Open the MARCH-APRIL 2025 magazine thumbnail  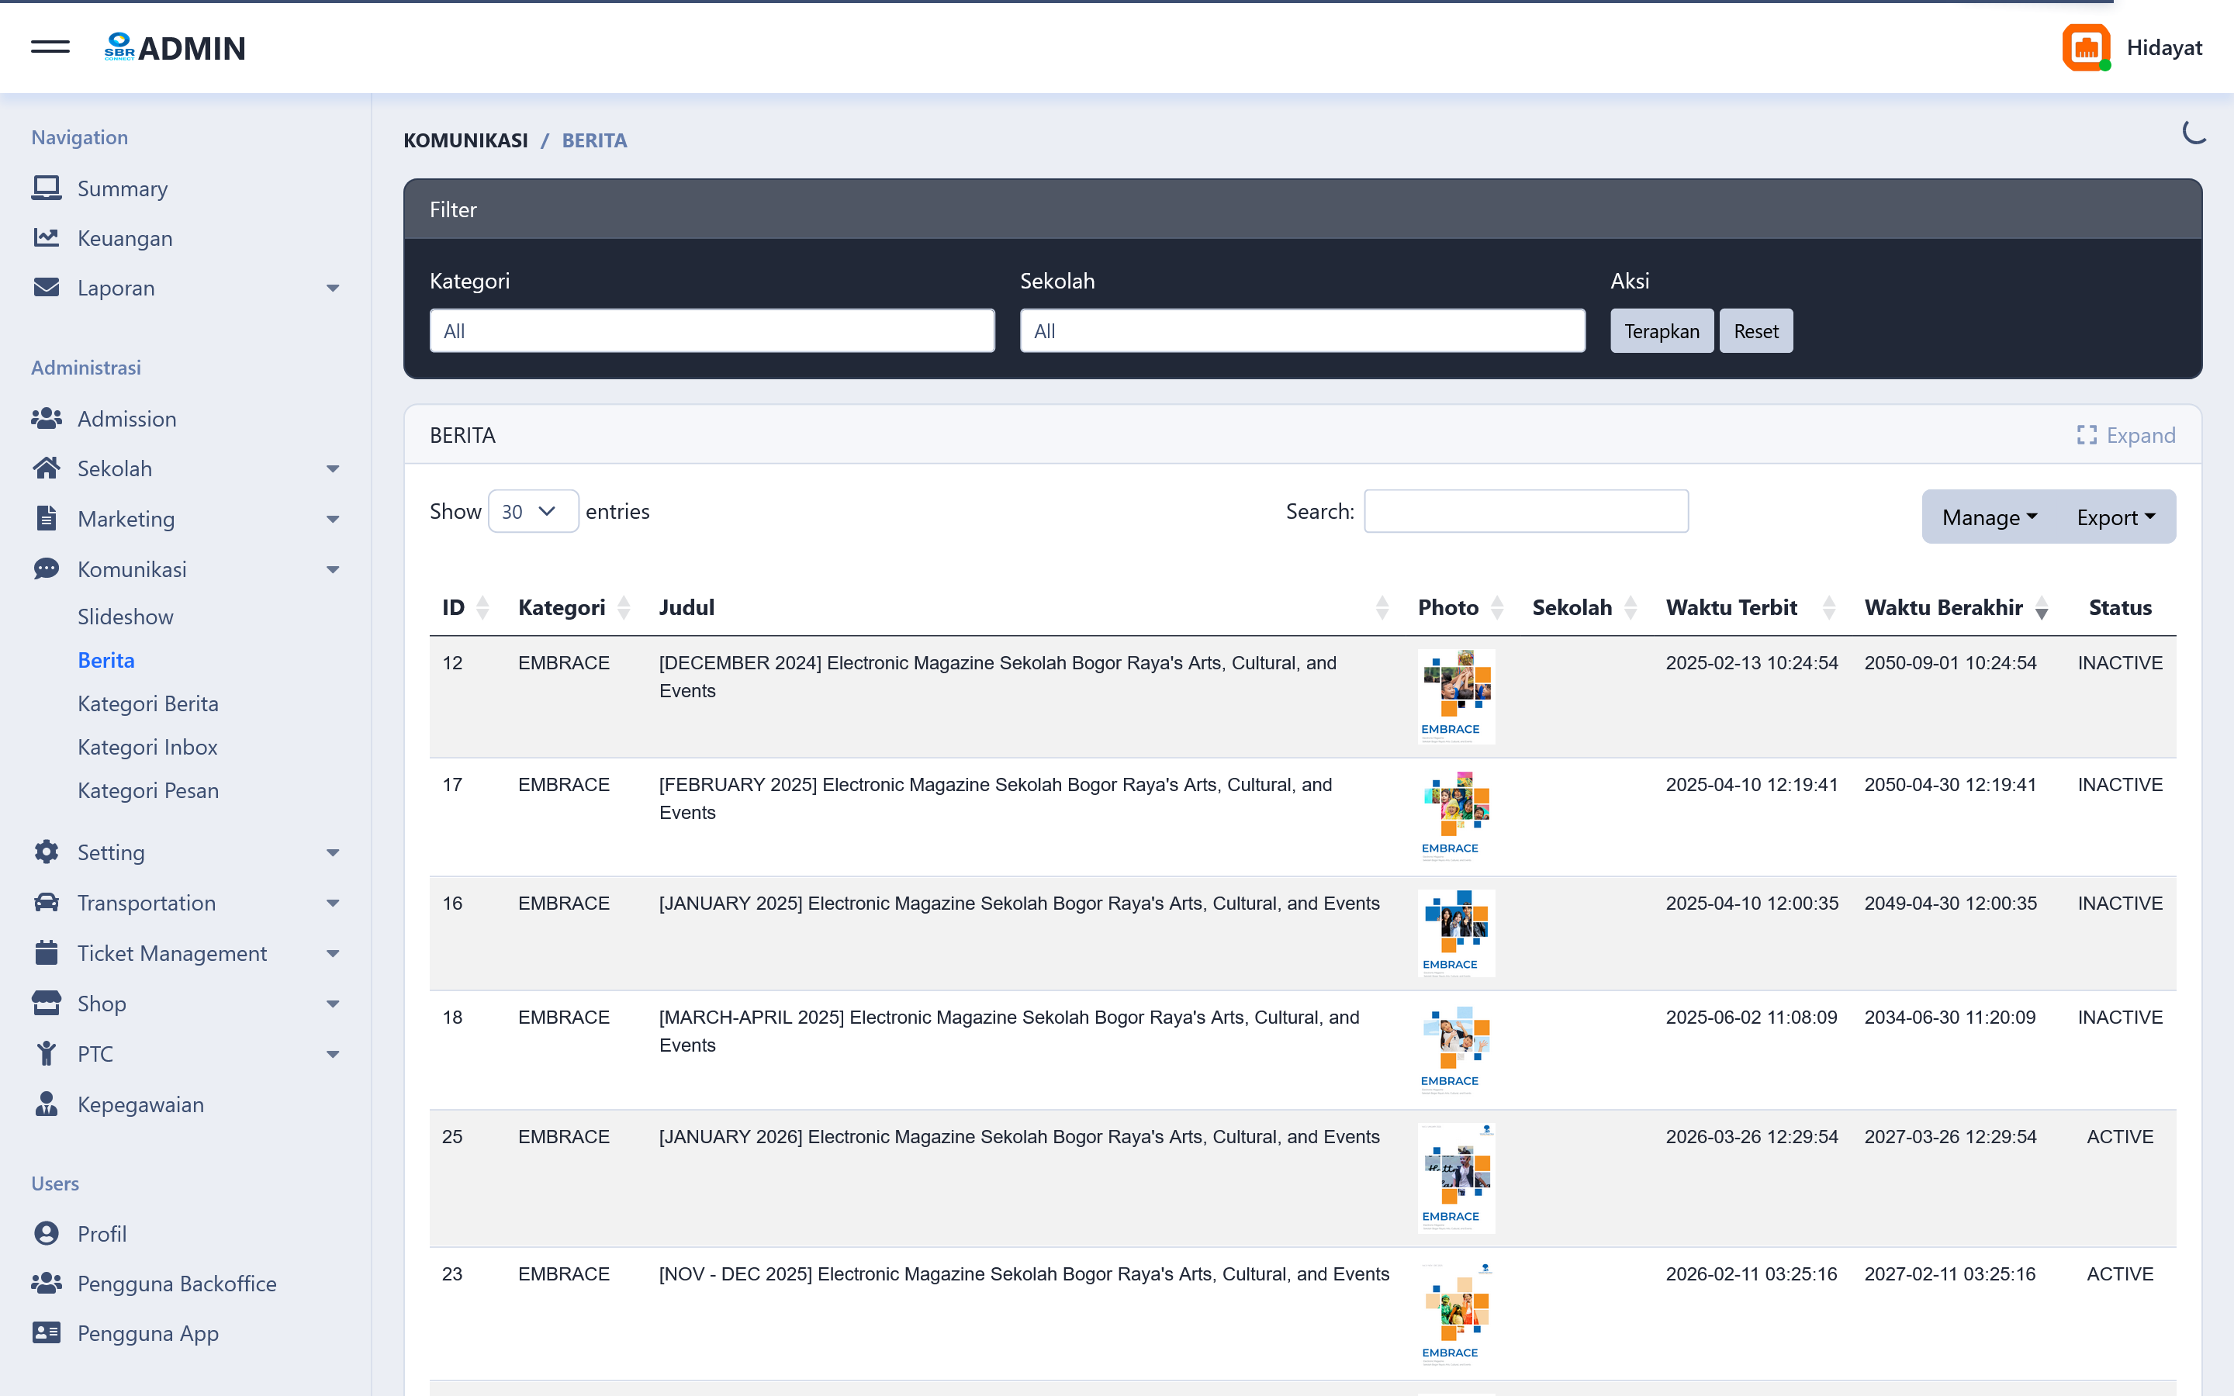[1456, 1050]
